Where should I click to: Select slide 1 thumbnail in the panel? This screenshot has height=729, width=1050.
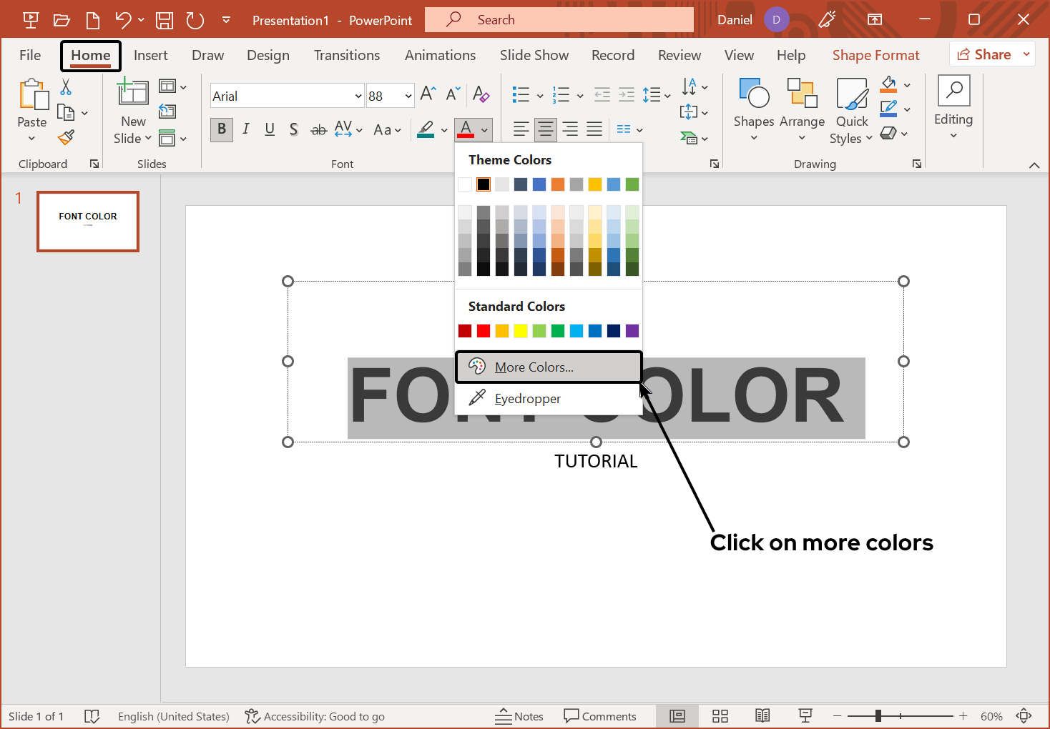(87, 222)
